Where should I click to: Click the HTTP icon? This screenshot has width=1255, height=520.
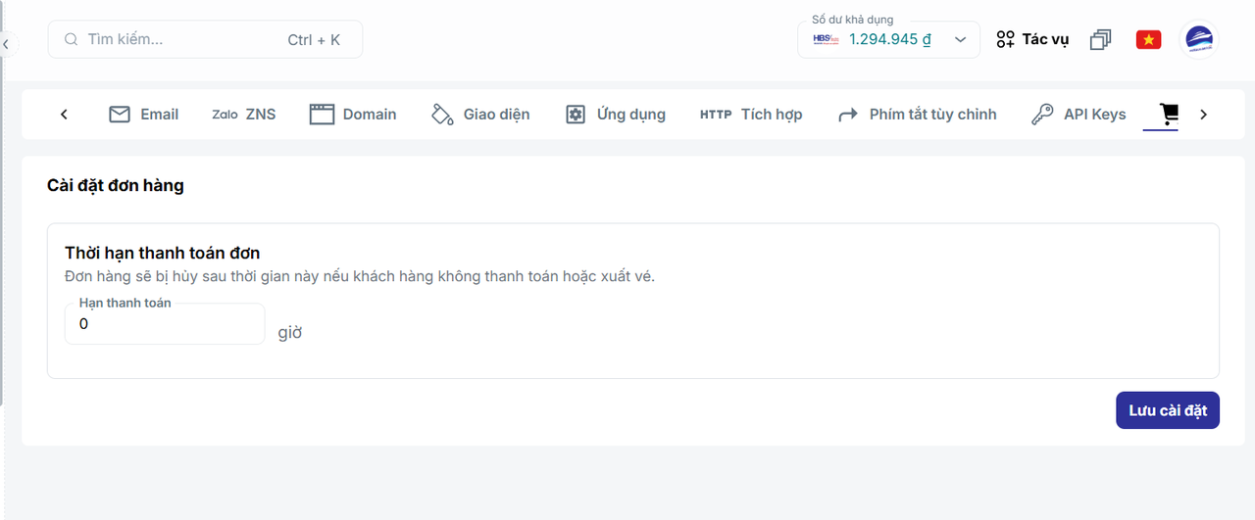click(716, 115)
